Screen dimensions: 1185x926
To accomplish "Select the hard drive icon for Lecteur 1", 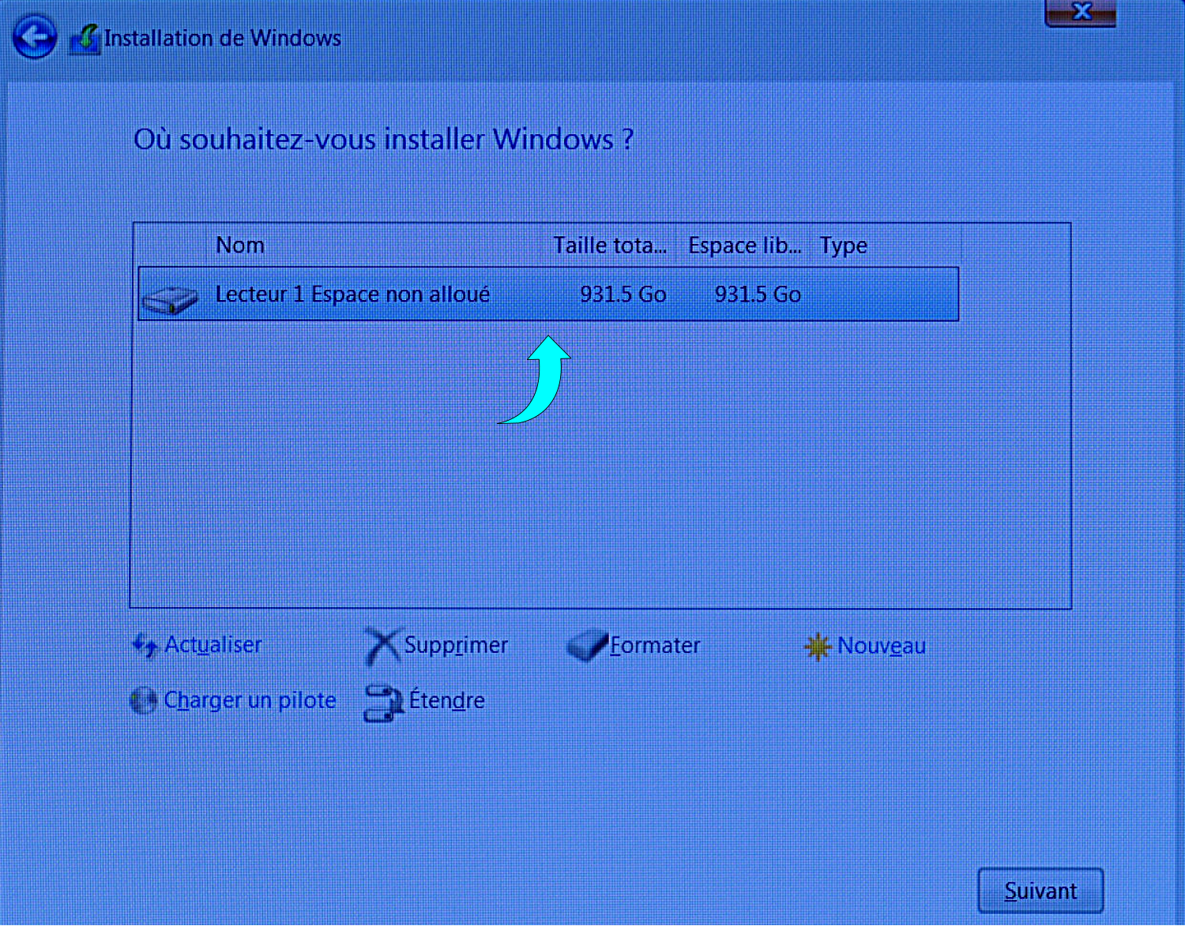I will coord(170,299).
